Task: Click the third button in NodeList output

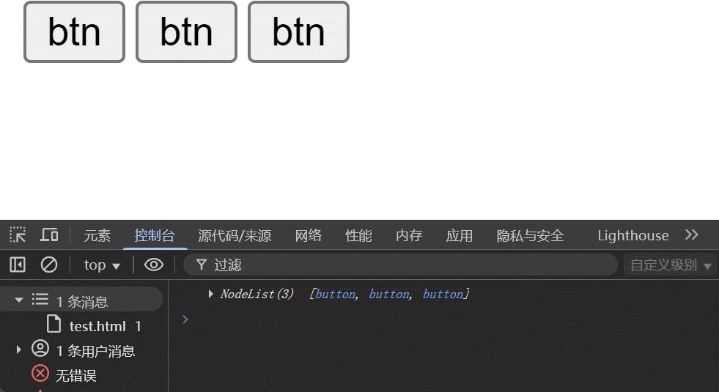Action: (x=443, y=294)
